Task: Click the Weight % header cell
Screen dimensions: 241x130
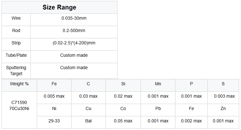Action: (19, 84)
